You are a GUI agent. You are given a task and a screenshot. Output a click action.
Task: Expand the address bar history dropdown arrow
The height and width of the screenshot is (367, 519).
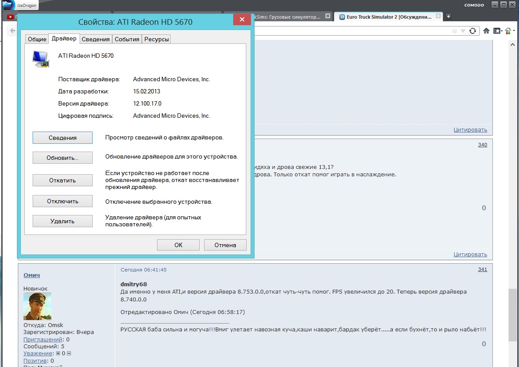pos(463,31)
